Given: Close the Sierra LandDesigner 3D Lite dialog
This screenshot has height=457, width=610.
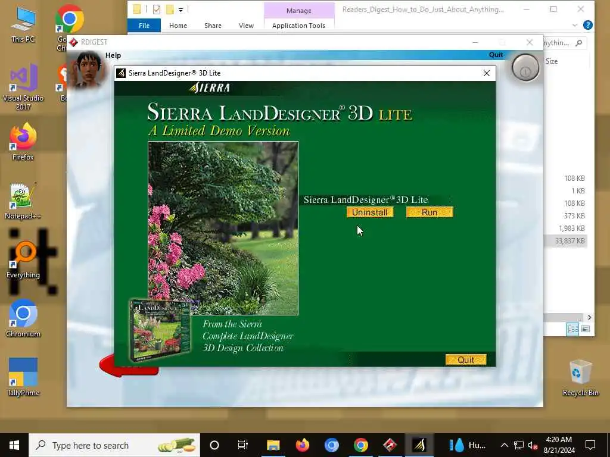Looking at the screenshot, I should [486, 73].
